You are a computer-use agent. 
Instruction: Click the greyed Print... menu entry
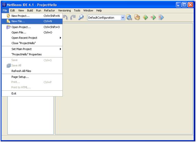(x=32, y=82)
